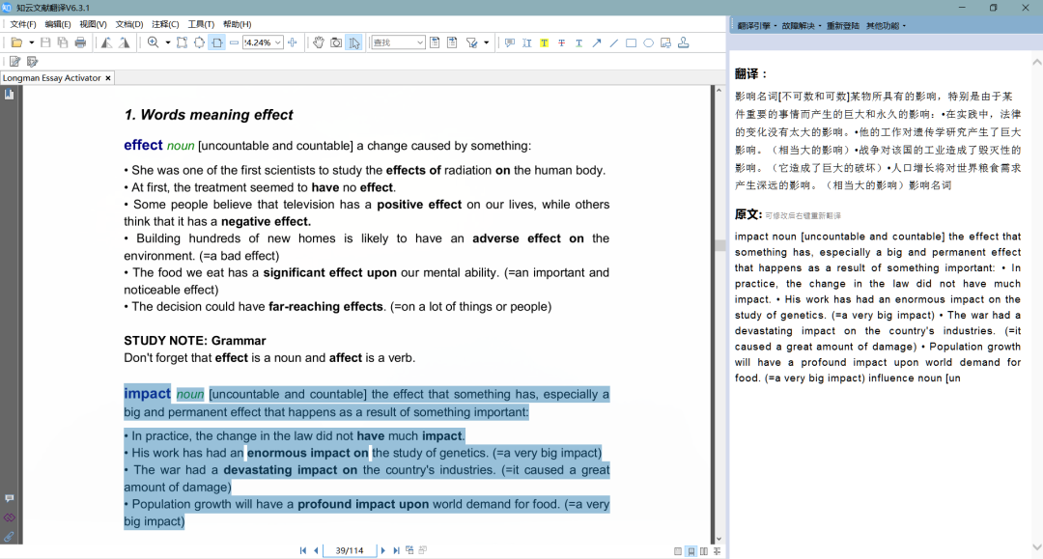Select the Strikethrough text annotation tool
This screenshot has height=559, width=1043.
click(561, 42)
